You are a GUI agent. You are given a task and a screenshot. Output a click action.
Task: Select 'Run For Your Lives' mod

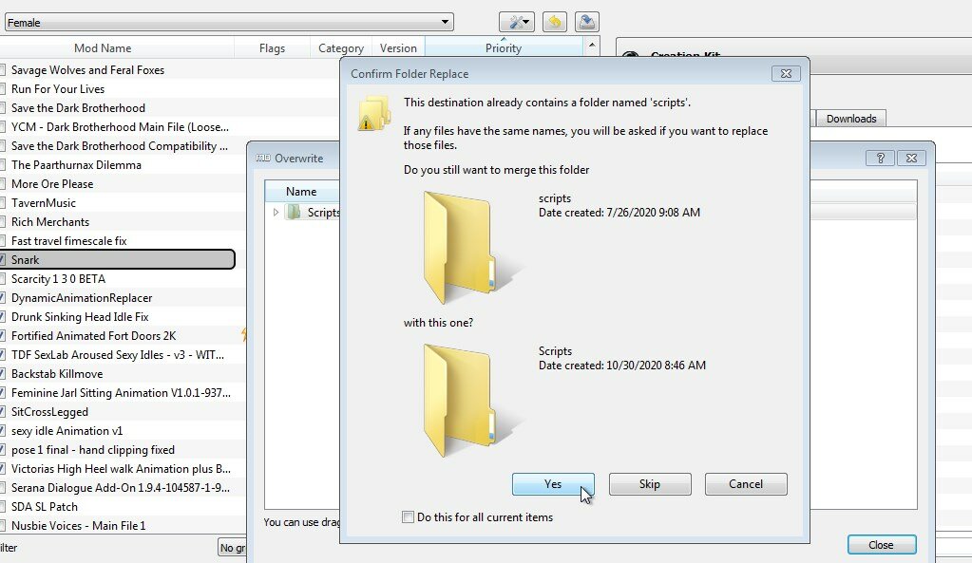click(58, 89)
